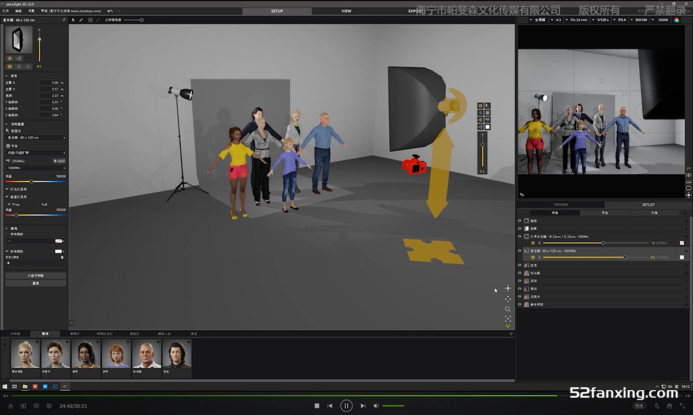Screen dimensions: 693x415
Task: Hide the 背景 background row using its eye icon
Action: (519, 229)
